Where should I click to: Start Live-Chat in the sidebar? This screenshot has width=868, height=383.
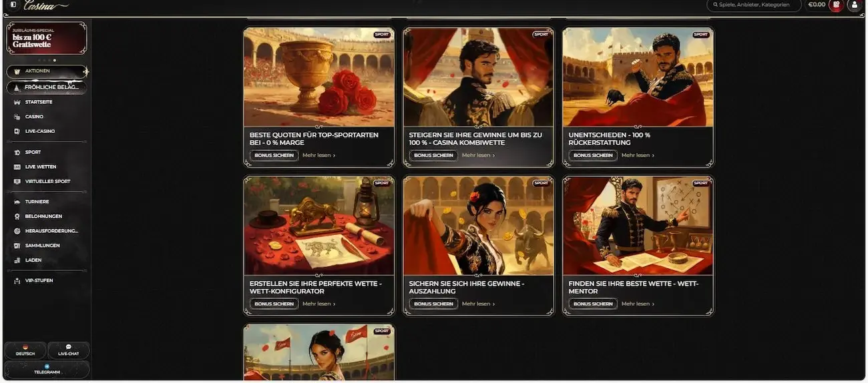(68, 350)
